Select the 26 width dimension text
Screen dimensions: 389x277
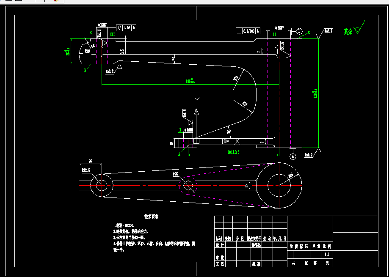point(90,161)
